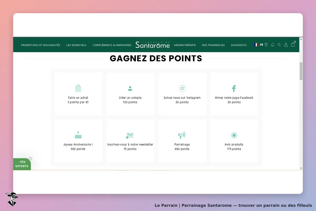
Task: Select 'Joyeux Anniversaire !' text
Action: [x=78, y=144]
